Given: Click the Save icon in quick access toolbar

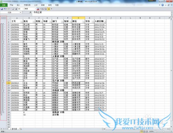Looking at the screenshot, I should pos(2,9).
